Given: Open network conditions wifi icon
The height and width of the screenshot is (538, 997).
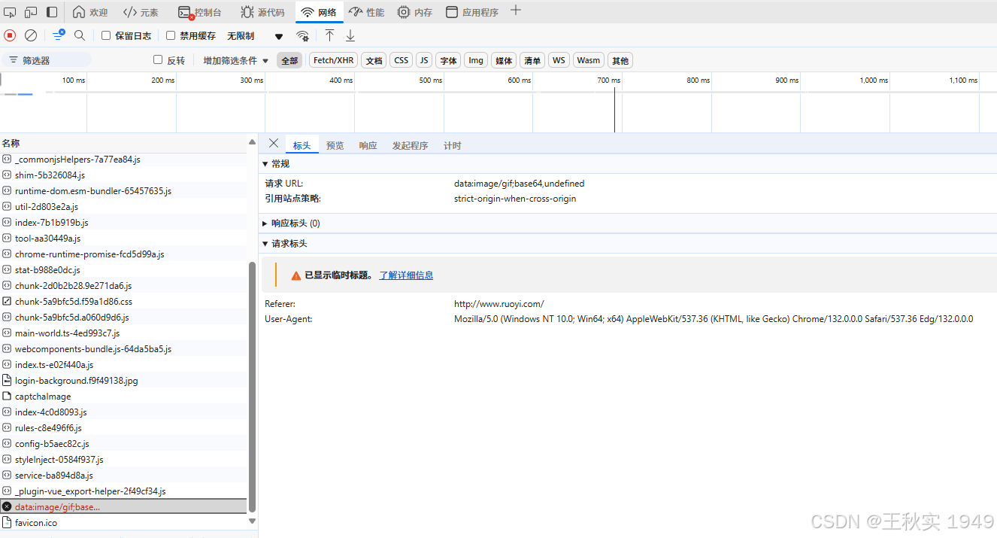Looking at the screenshot, I should point(302,35).
